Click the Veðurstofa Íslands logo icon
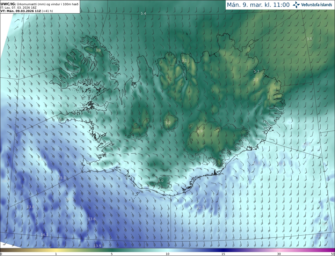This screenshot has width=335, height=256. pyautogui.click(x=296, y=5)
